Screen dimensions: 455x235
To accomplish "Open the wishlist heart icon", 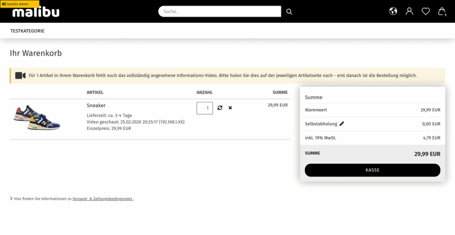I will pyautogui.click(x=425, y=11).
